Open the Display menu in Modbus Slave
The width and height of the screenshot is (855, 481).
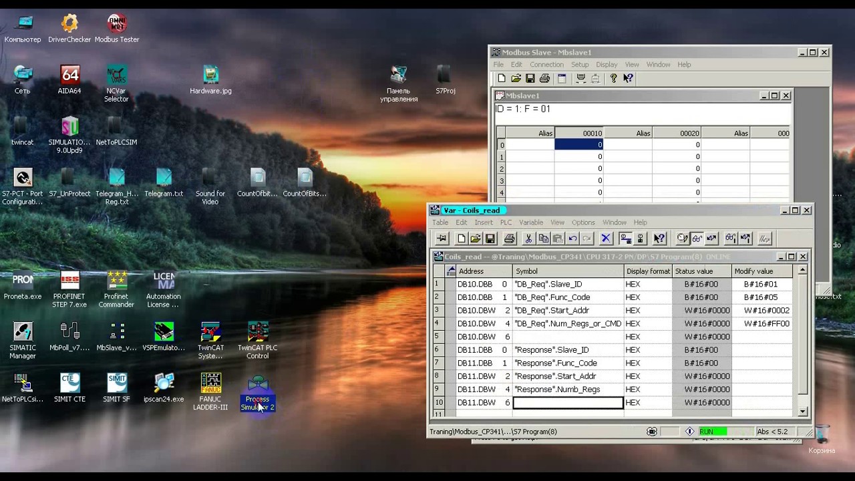coord(607,65)
